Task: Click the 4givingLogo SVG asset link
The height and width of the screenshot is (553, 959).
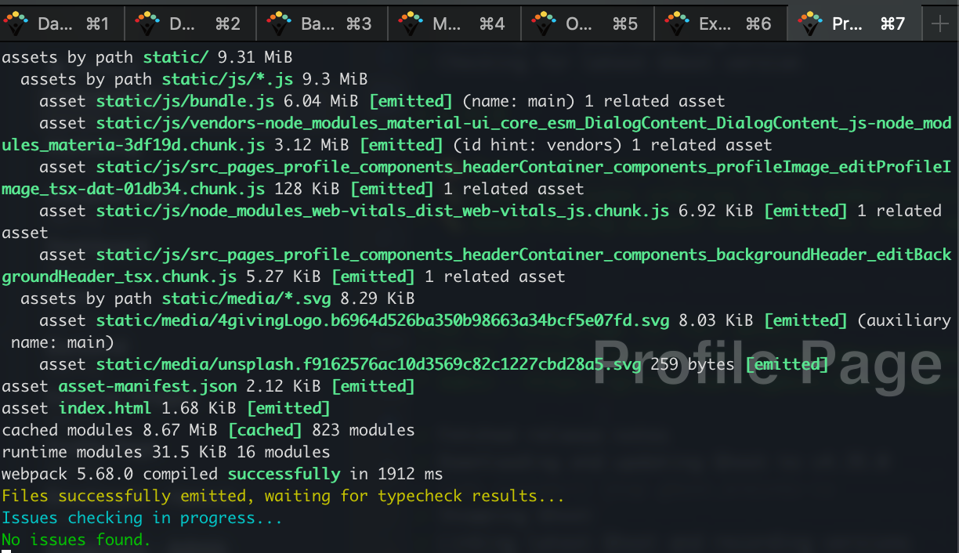Action: [382, 320]
